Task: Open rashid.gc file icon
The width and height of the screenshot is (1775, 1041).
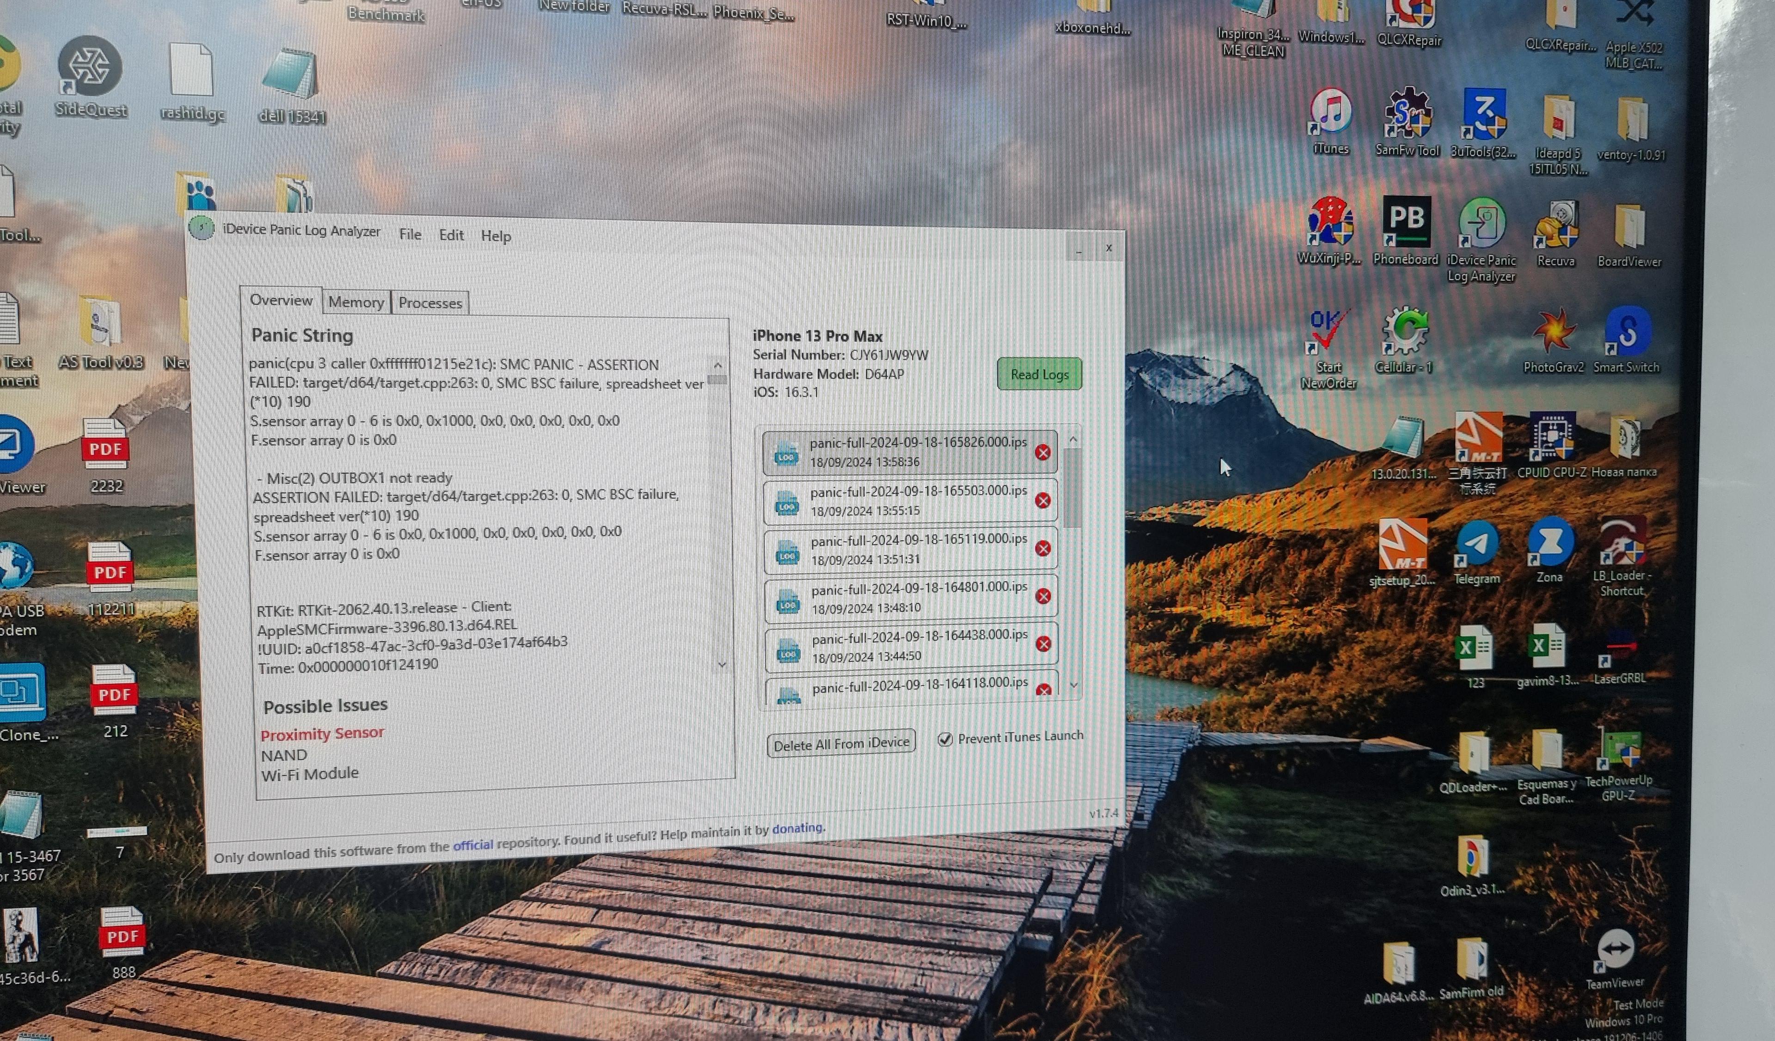Action: [192, 82]
